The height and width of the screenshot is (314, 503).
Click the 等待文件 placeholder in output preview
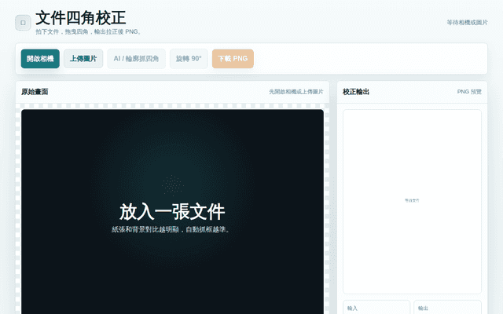tap(412, 201)
